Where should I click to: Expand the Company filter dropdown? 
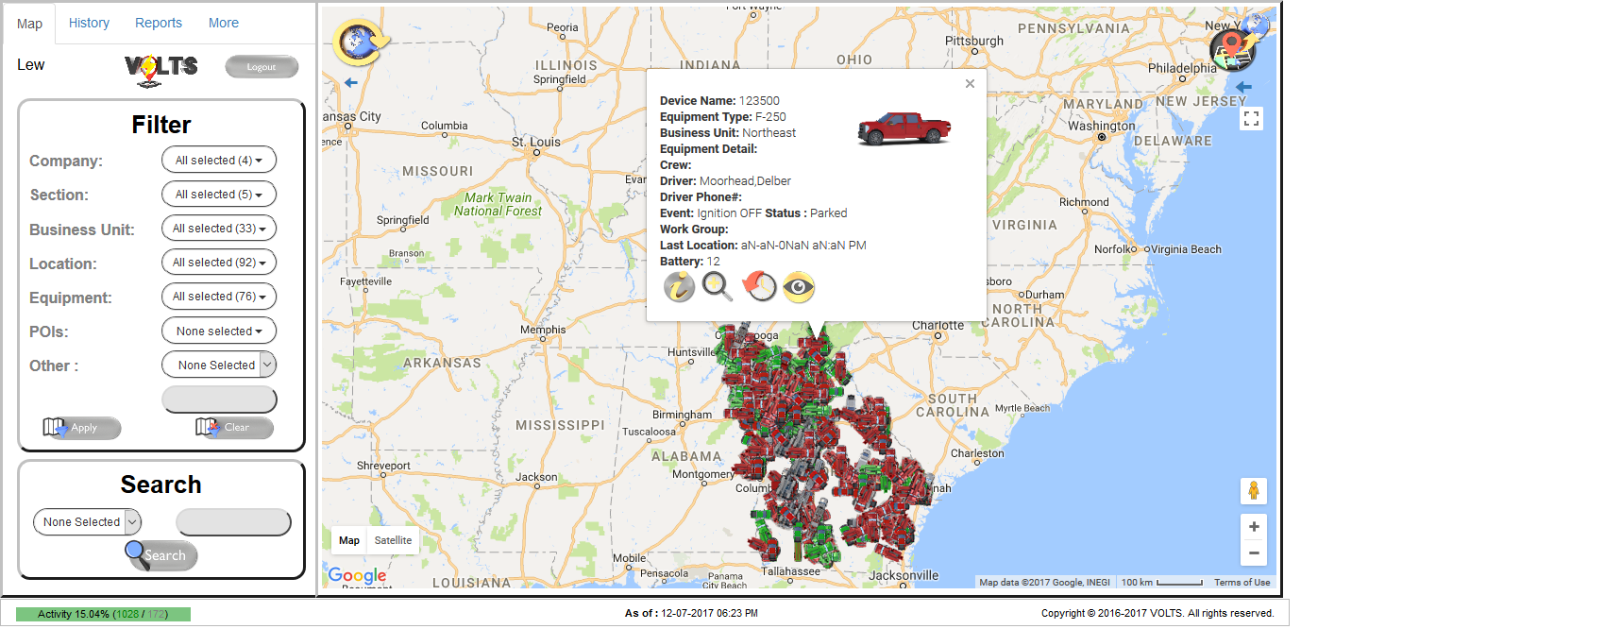tap(219, 161)
